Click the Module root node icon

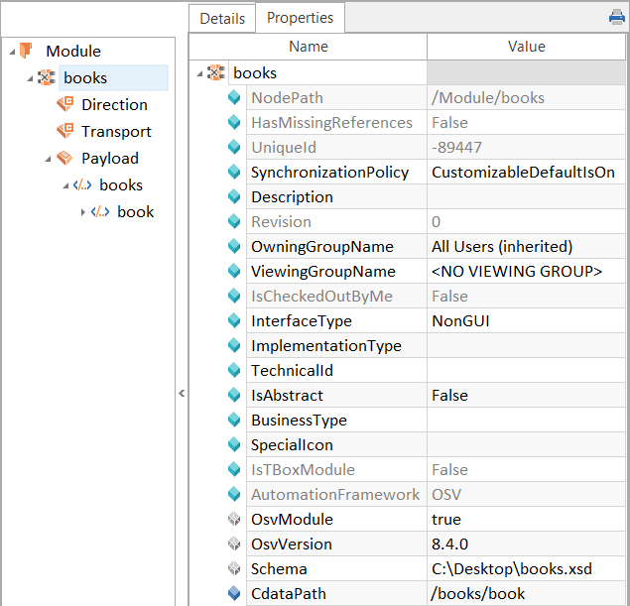tap(26, 51)
